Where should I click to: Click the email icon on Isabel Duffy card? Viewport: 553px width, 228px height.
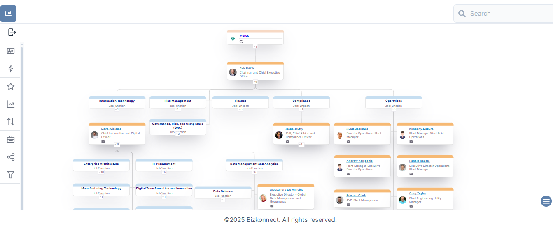(x=287, y=141)
